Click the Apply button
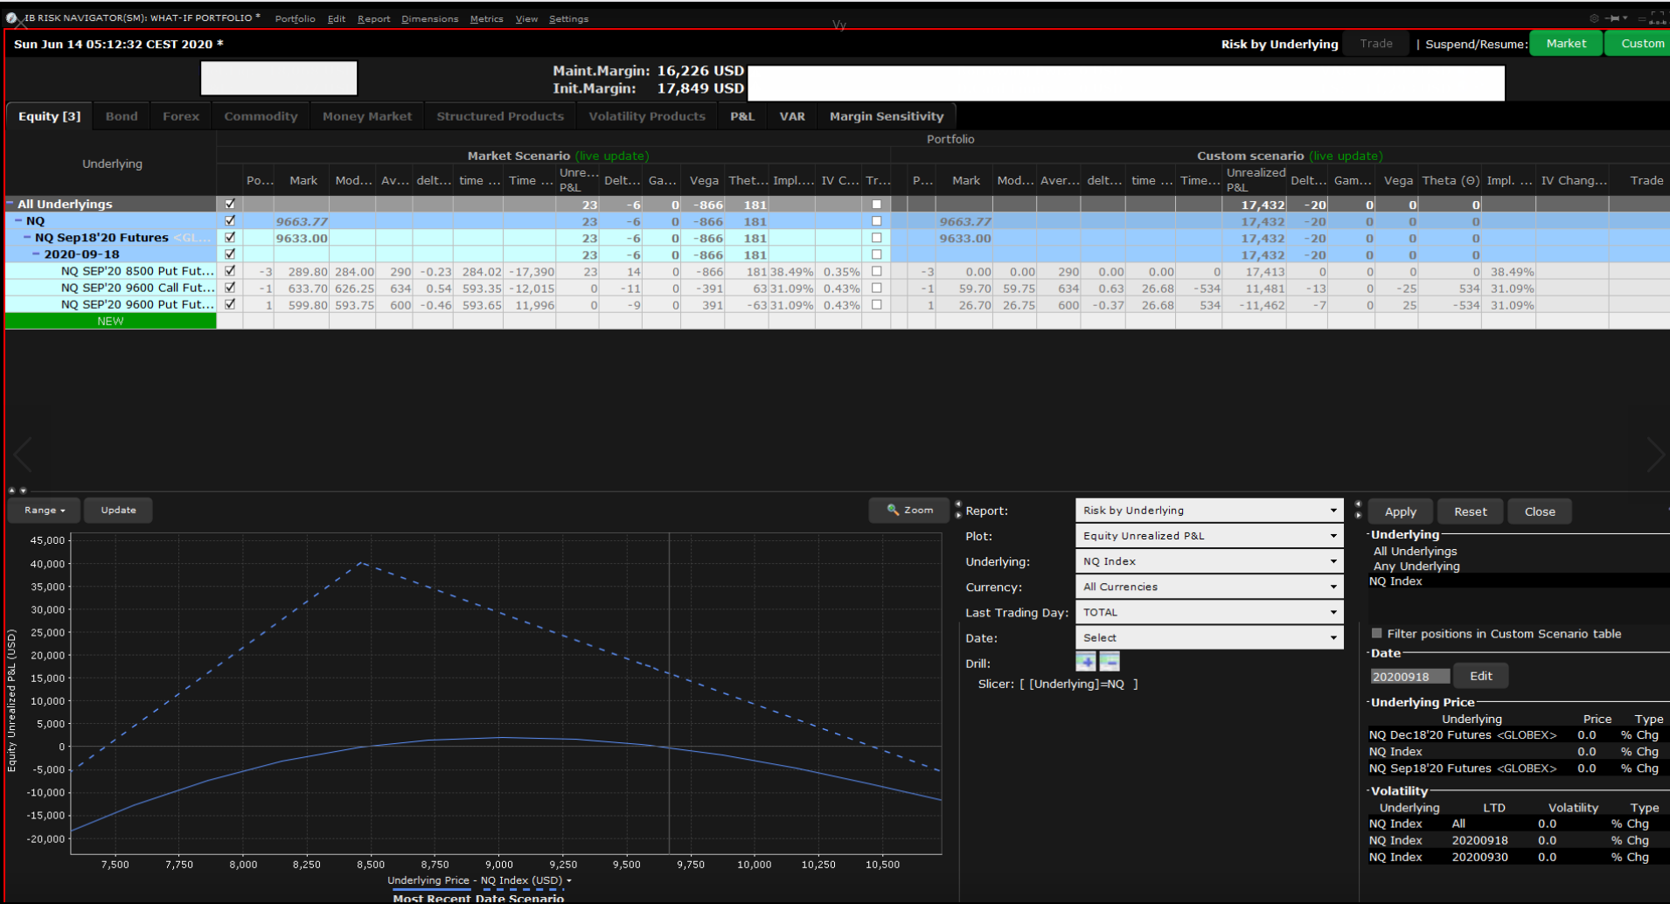The width and height of the screenshot is (1670, 904). [1400, 511]
